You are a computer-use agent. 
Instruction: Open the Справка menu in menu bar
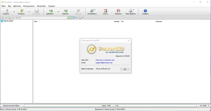pos(51,6)
